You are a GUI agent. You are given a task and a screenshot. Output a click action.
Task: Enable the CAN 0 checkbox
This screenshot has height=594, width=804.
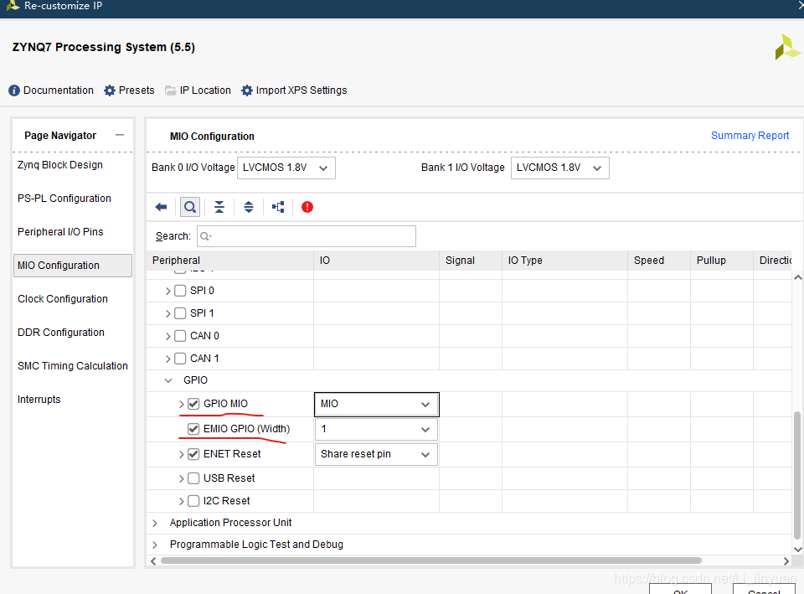180,336
